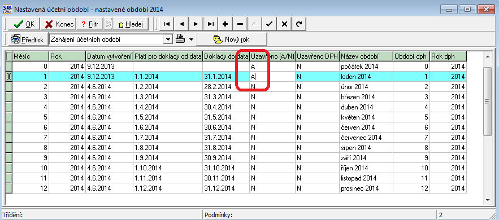Click the Nový rok button
This screenshot has height=220, width=499.
point(231,39)
